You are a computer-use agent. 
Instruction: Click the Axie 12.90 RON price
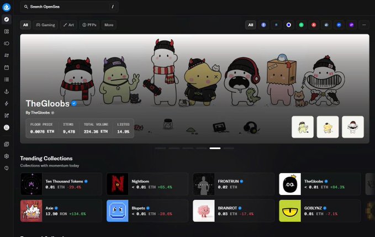[56, 214]
